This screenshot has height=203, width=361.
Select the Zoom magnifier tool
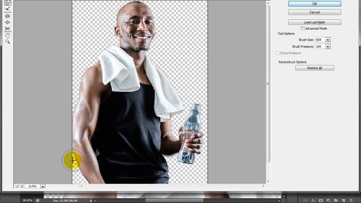coord(7,42)
